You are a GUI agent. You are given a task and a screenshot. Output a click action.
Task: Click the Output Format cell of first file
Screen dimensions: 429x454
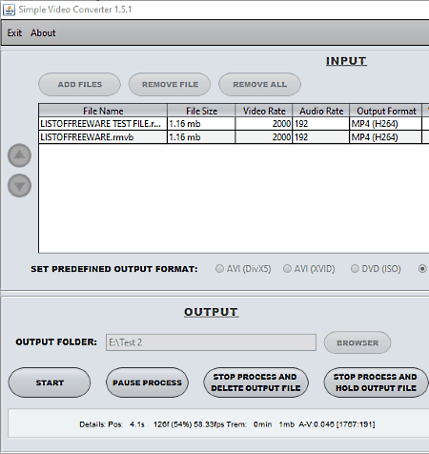[x=385, y=124]
